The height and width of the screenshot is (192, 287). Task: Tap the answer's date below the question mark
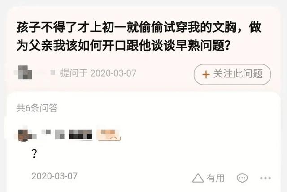[54, 176]
